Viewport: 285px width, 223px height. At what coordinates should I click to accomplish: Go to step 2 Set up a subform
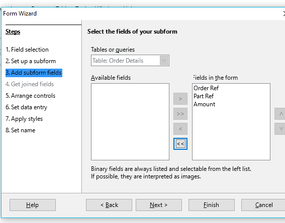point(31,61)
